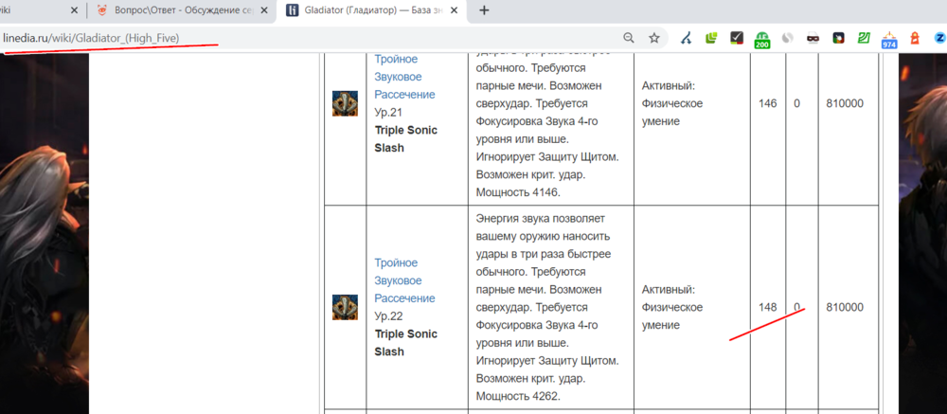Click Triple Sonic Slash Ур.21 skill icon

[345, 103]
